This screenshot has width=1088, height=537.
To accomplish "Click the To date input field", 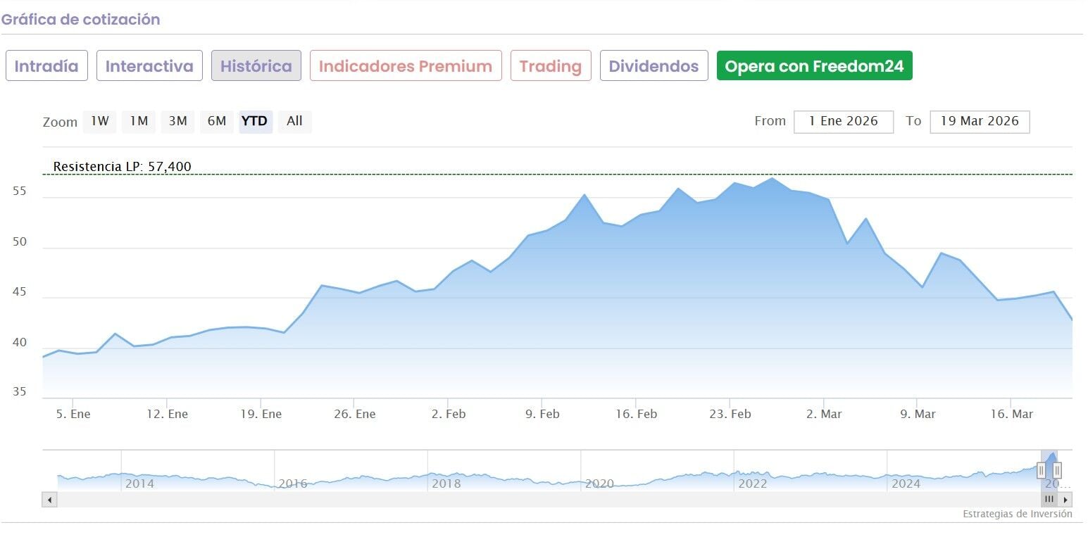I will coord(980,121).
